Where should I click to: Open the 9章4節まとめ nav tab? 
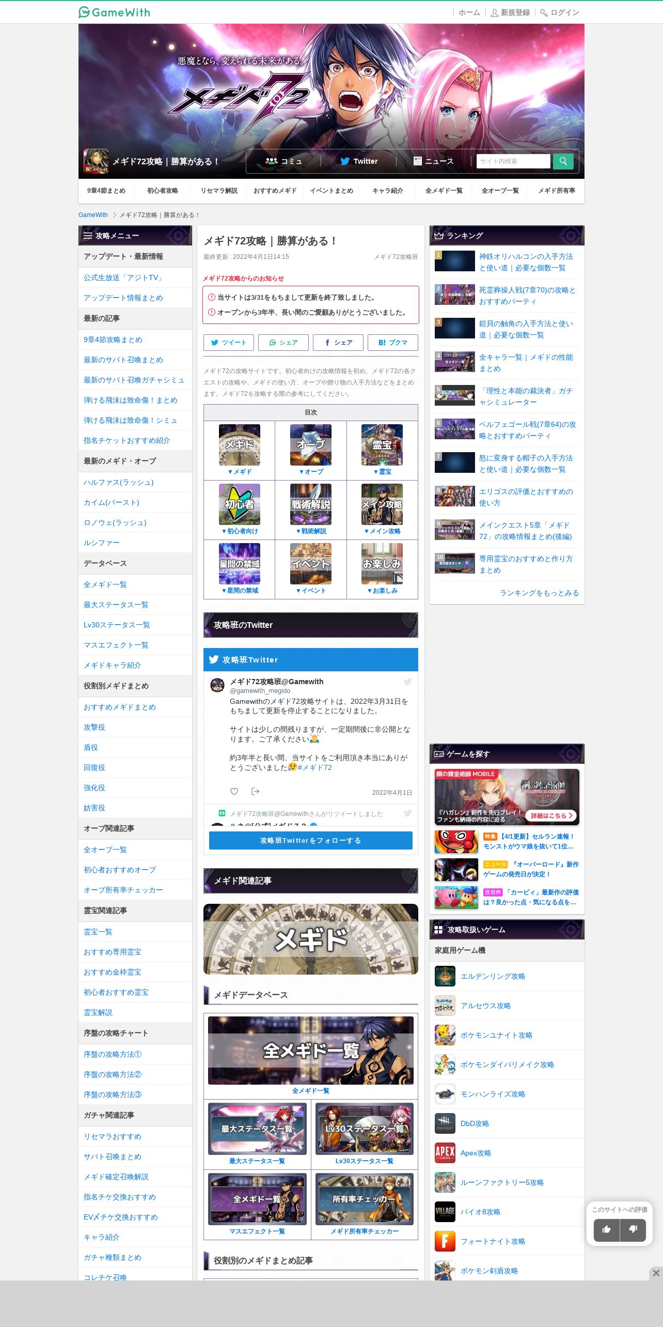click(106, 191)
